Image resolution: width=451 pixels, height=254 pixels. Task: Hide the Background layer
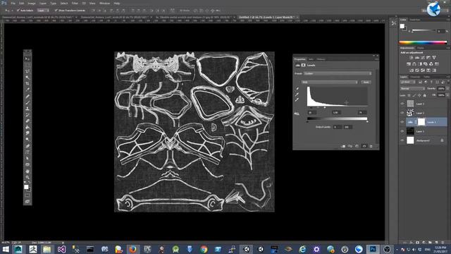[402, 140]
